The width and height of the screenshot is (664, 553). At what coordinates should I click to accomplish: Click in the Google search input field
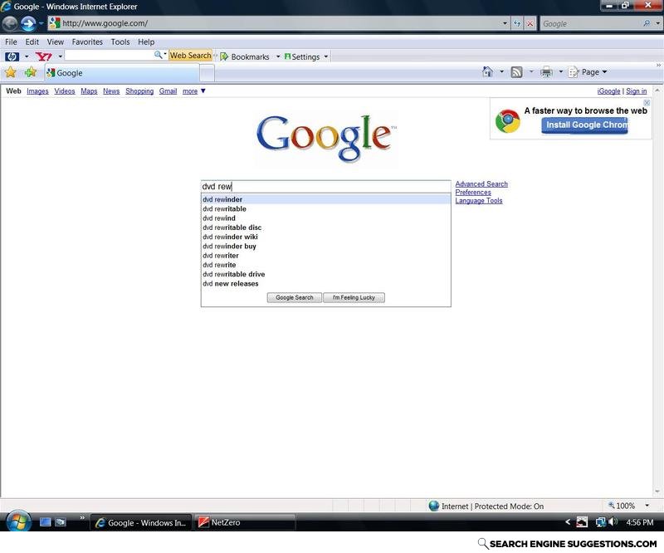[x=325, y=187]
